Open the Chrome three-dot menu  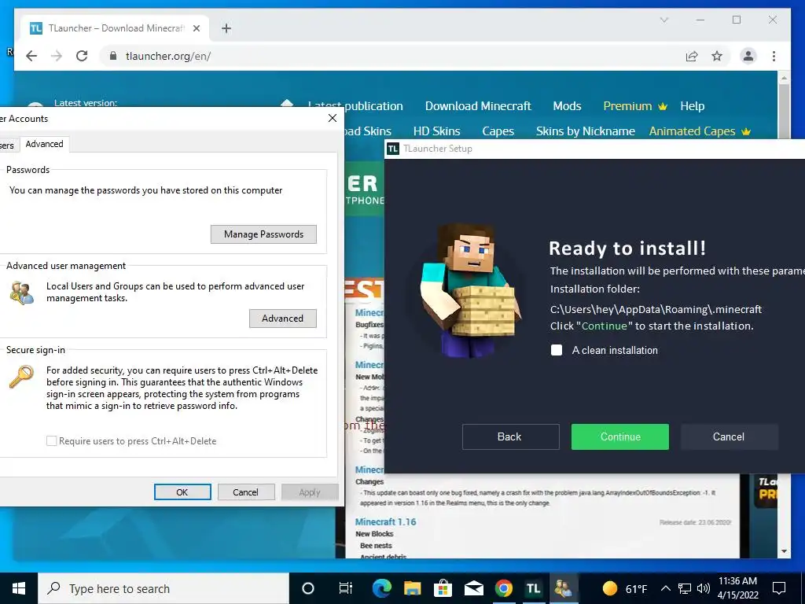[x=774, y=56]
